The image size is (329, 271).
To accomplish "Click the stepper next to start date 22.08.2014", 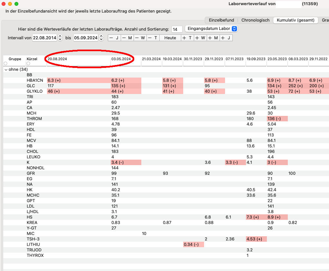I will point(60,38).
